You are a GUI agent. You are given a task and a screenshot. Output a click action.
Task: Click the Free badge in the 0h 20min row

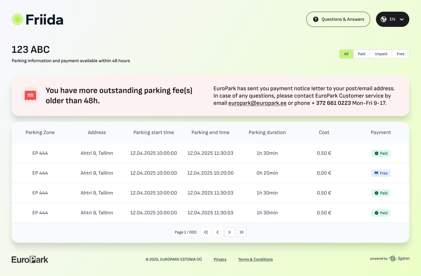point(381,173)
